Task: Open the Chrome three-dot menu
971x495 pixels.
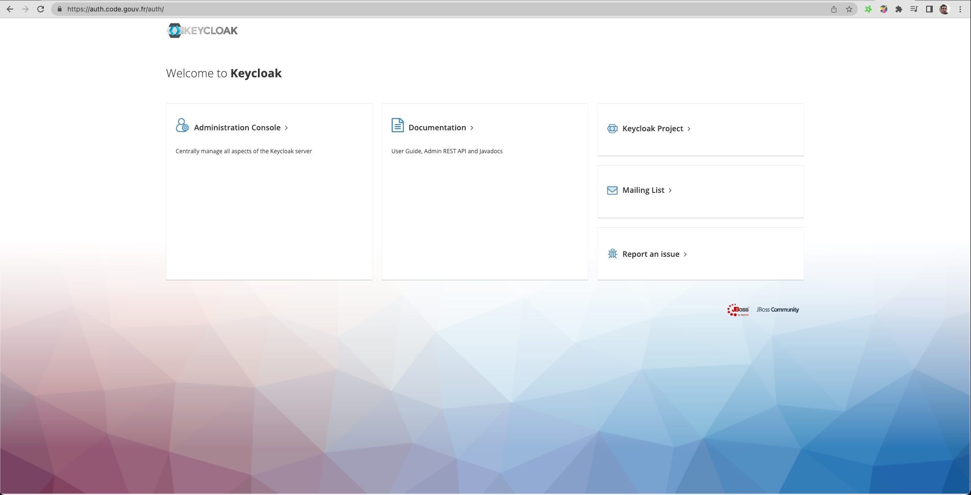Action: 960,9
